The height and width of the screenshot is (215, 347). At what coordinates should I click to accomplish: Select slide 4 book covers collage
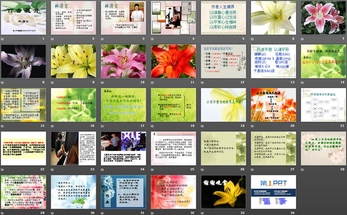[x=173, y=18]
